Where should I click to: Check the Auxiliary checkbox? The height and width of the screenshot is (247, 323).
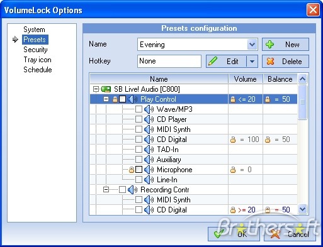pyautogui.click(x=139, y=160)
